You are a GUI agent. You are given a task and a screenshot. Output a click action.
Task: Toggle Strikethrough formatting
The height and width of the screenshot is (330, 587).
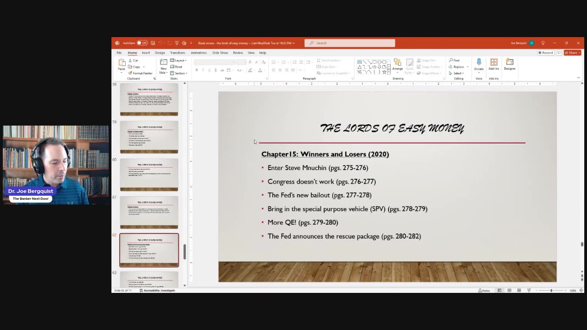[222, 70]
